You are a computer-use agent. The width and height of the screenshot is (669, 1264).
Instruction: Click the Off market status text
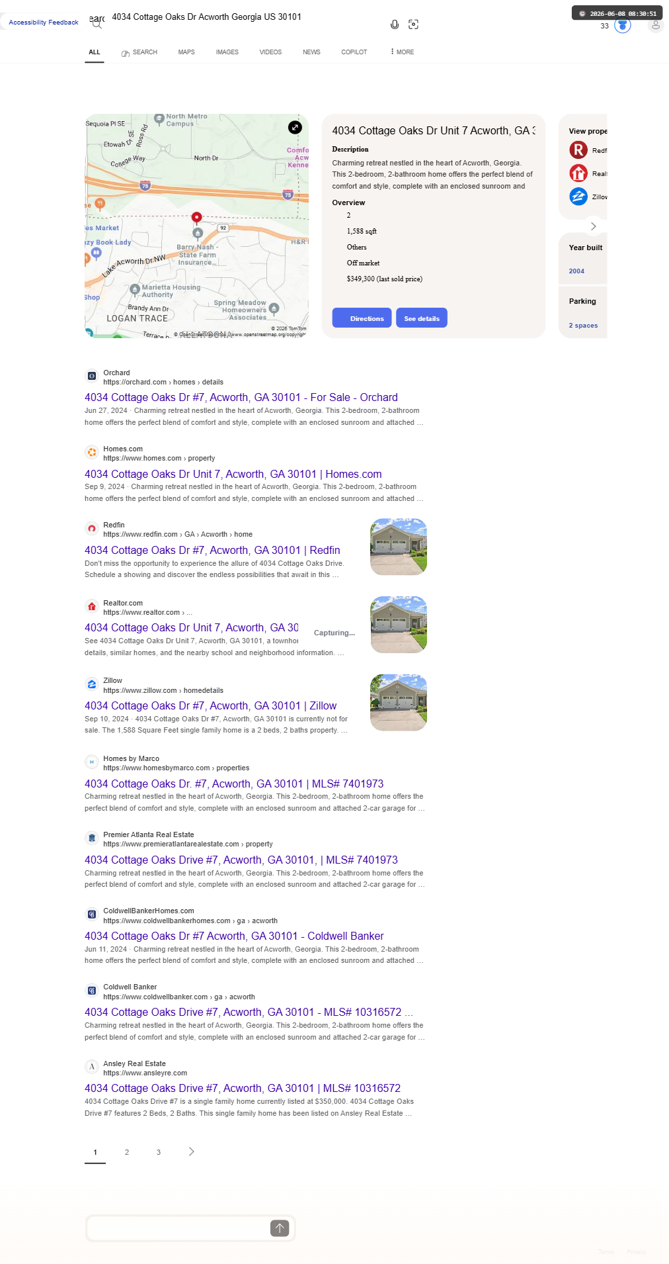[363, 263]
